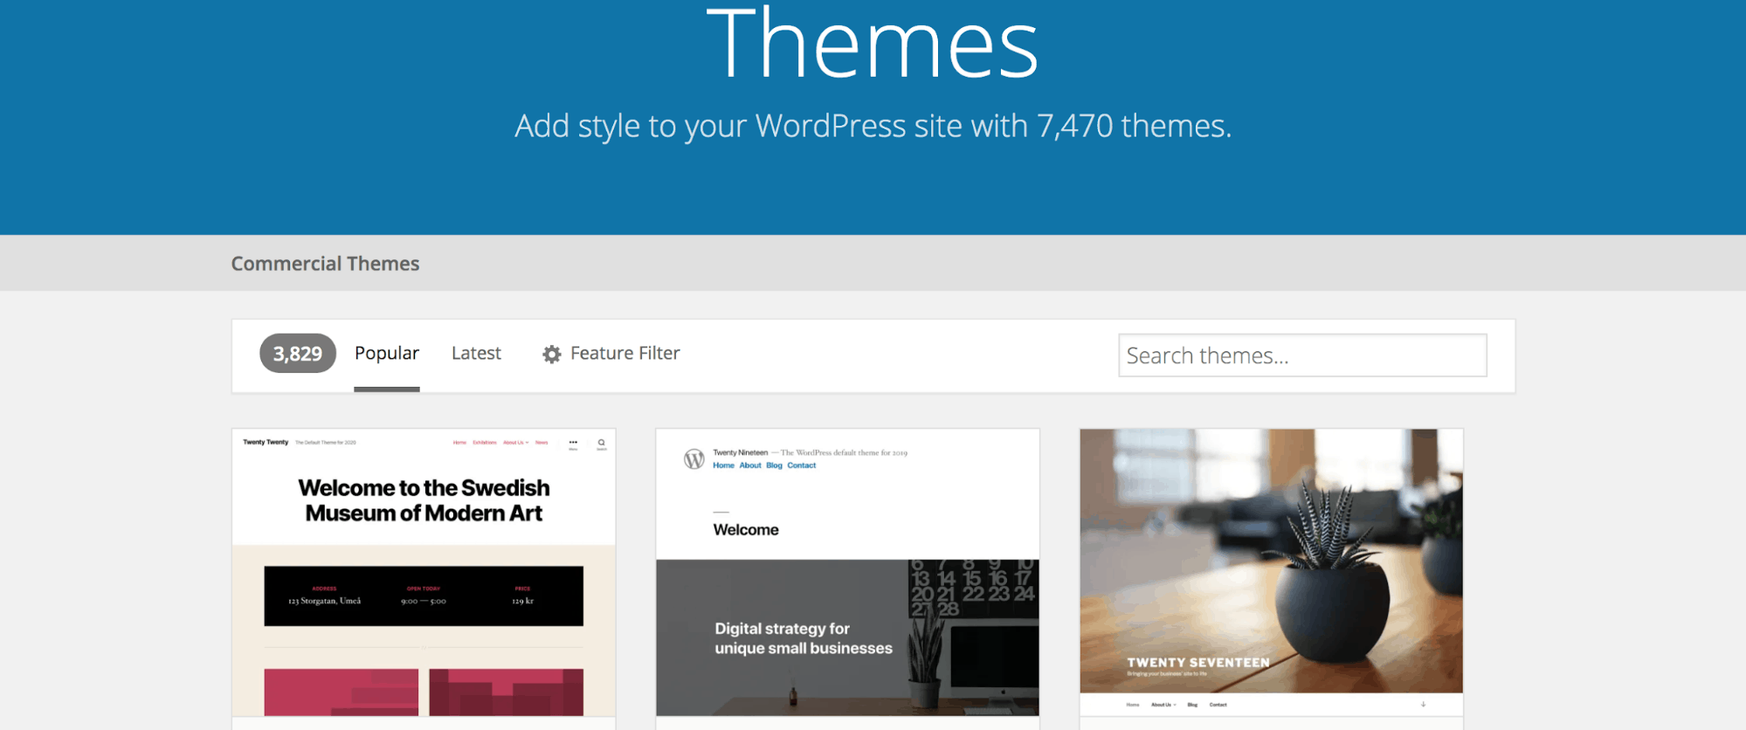Click the Feature Filter gear icon
Viewport: 1746px width, 730px height.
pos(551,355)
